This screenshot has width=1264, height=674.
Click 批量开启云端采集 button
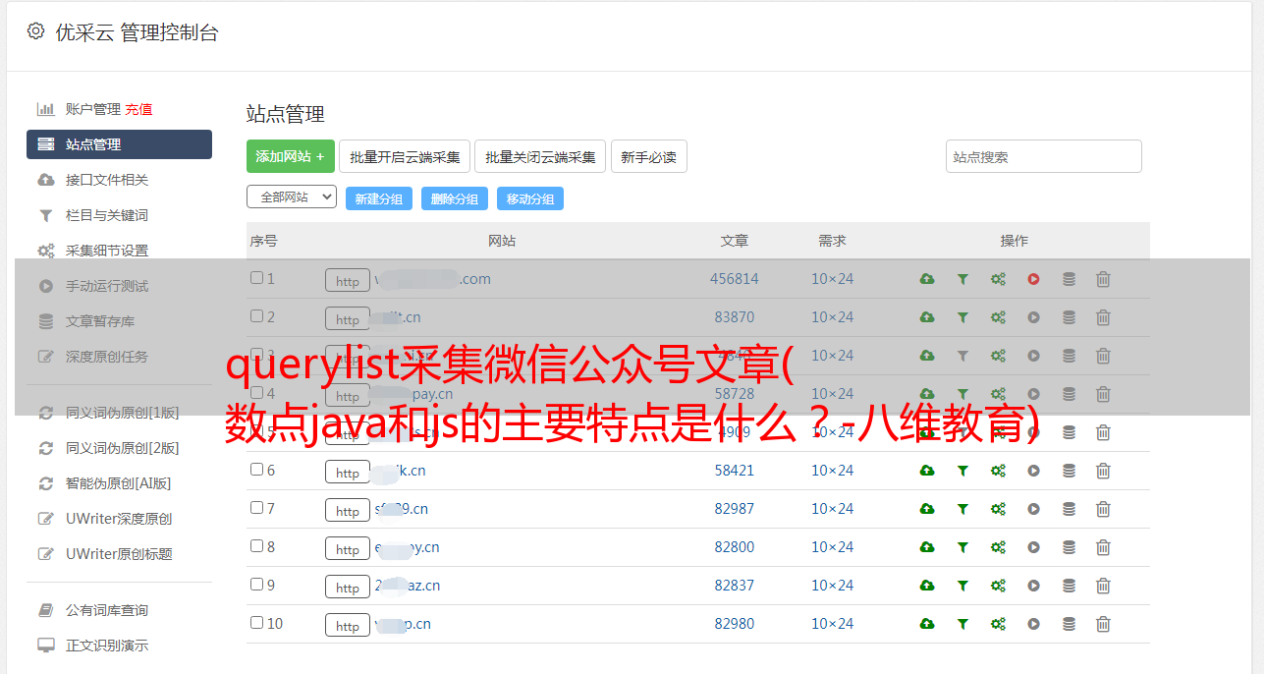[x=405, y=156]
